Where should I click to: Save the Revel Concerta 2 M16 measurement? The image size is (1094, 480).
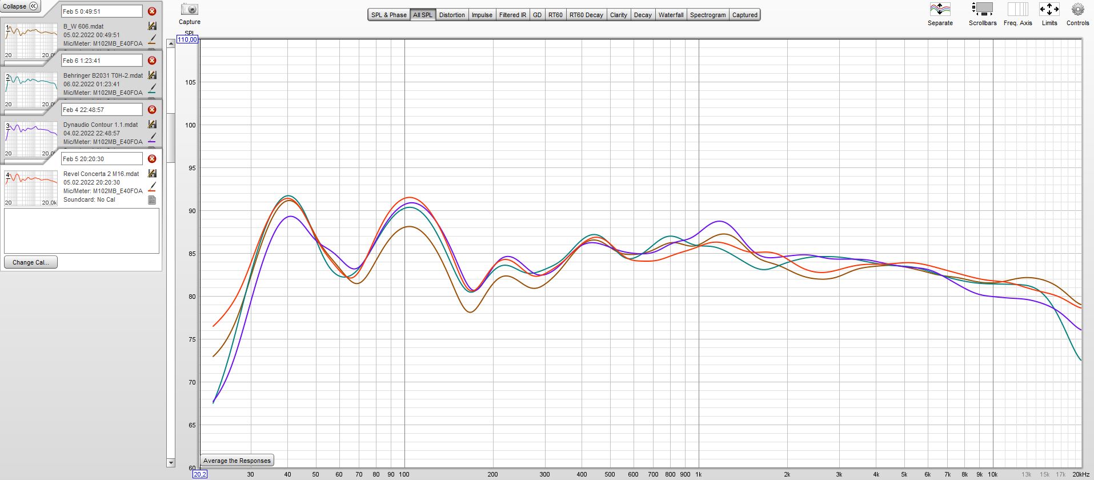pos(152,174)
